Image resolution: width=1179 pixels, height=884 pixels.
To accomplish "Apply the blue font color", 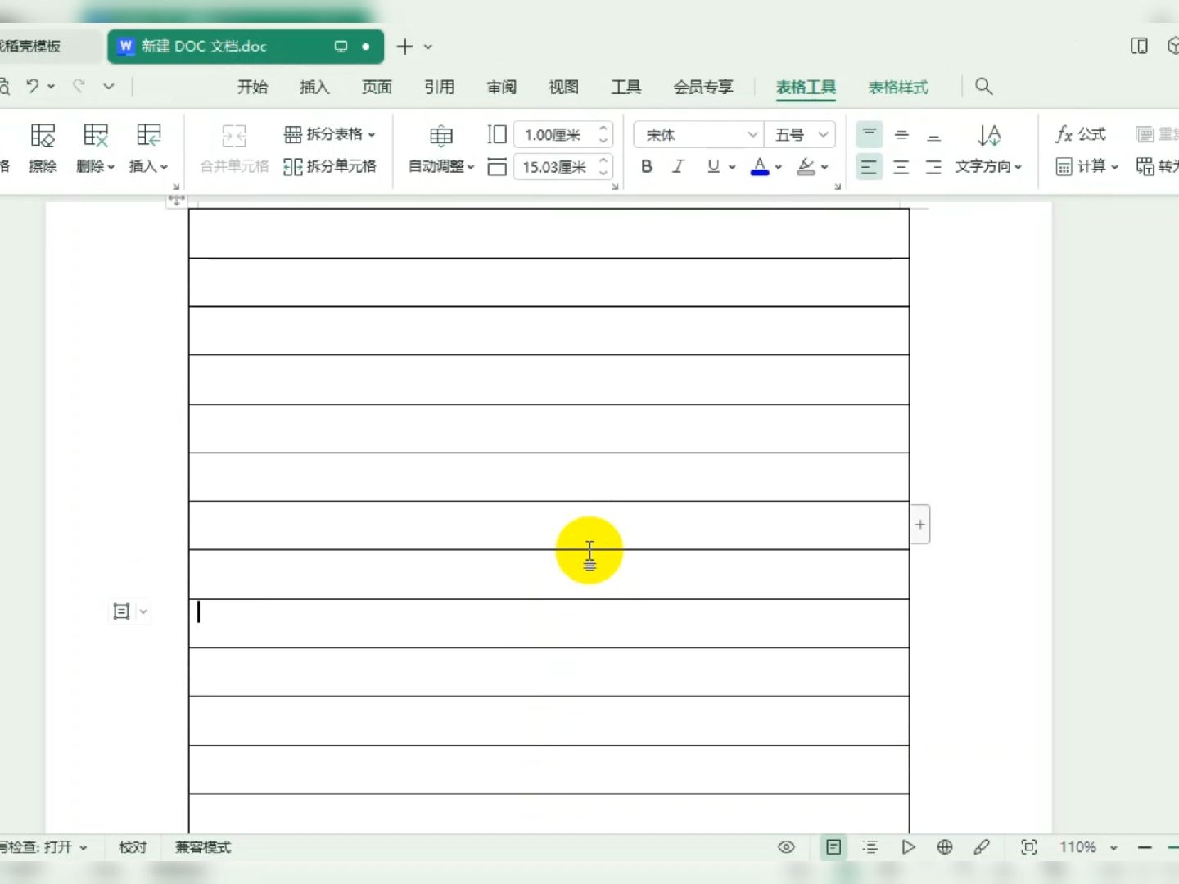I will (x=760, y=167).
